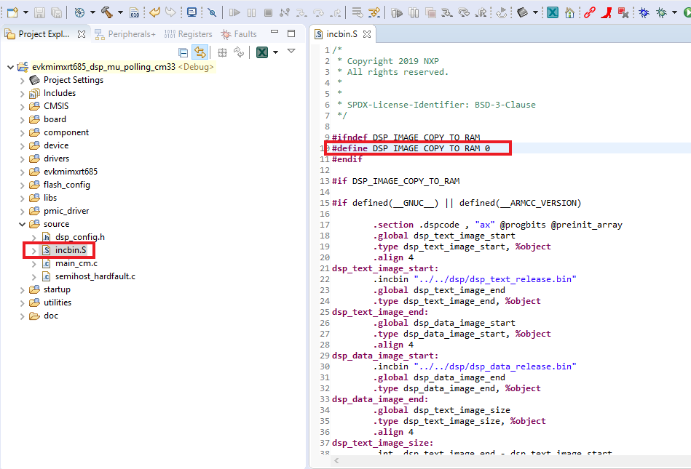Viewport: 691px width, 469px height.
Task: Click the Build hammer icon
Action: (x=106, y=12)
